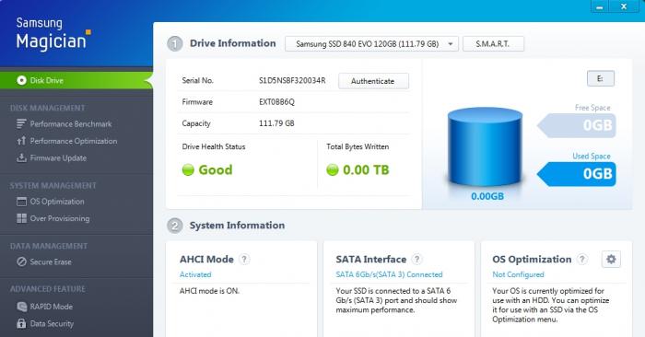
Task: Open RAPID Mode page
Action: (x=51, y=307)
